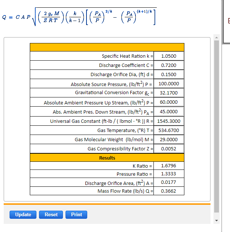Image resolution: width=230 pixels, height=232 pixels.
Task: Click the Gas Molecular Weight M field
Action: pyautogui.click(x=169, y=139)
